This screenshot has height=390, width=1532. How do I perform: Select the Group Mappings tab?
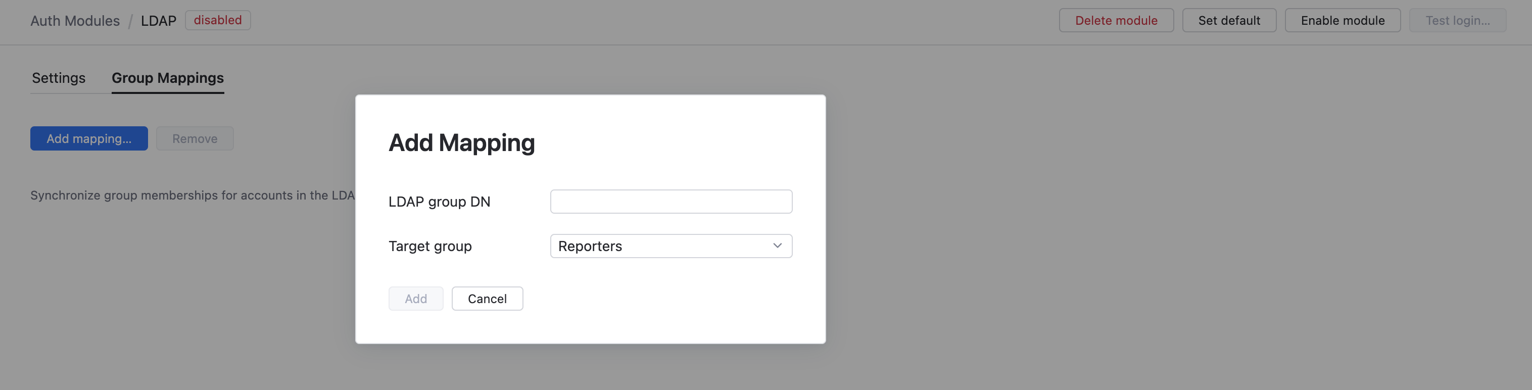pyautogui.click(x=167, y=78)
